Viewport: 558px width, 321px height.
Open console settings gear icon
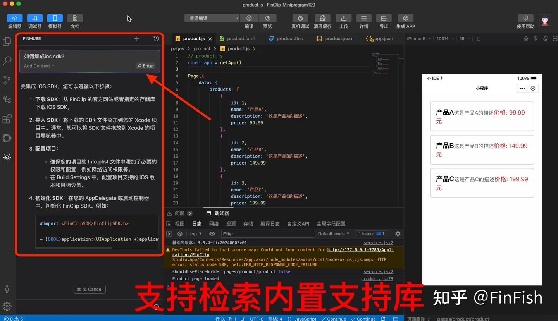tap(398, 234)
